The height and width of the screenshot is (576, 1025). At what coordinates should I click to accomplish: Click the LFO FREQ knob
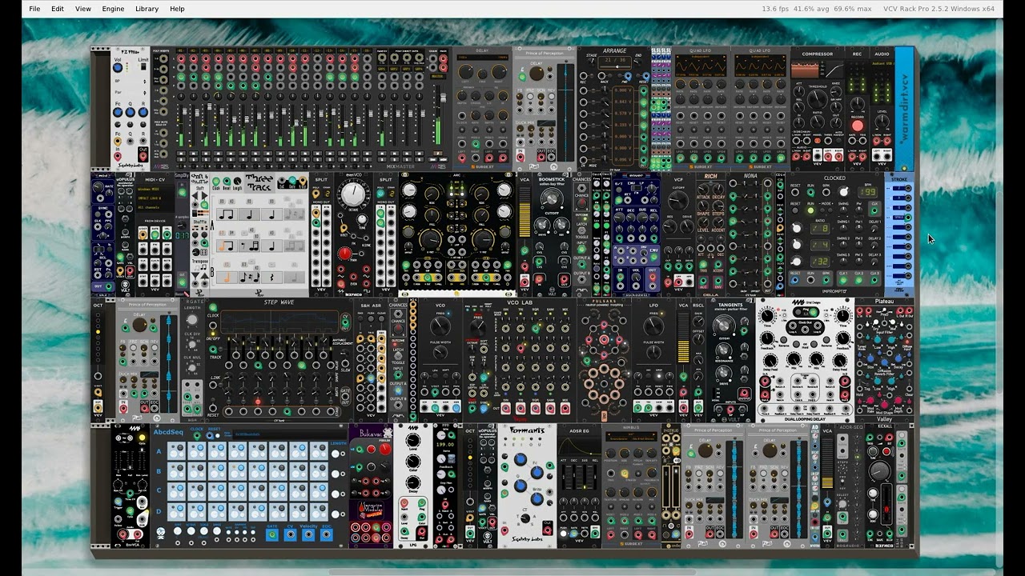(x=653, y=326)
